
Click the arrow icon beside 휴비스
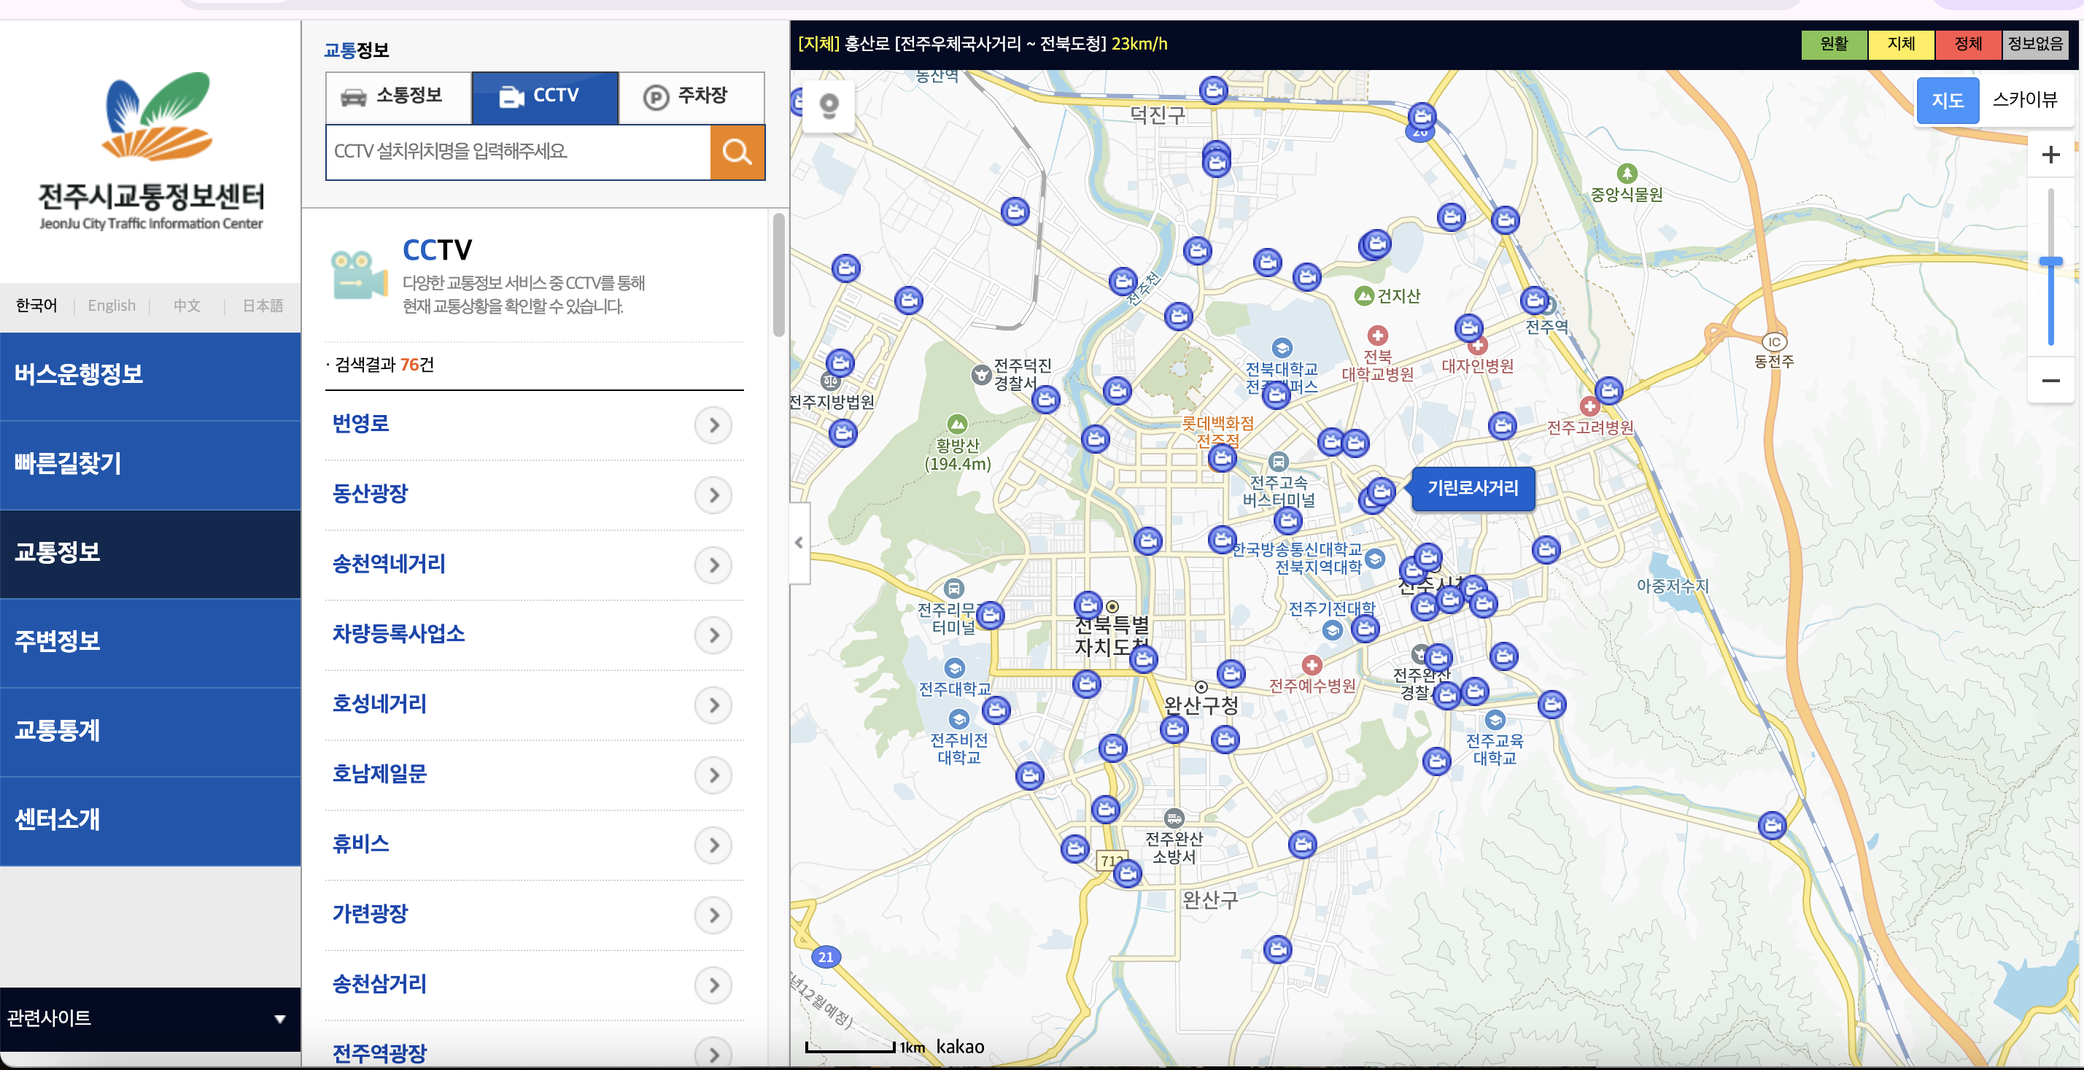[x=713, y=845]
